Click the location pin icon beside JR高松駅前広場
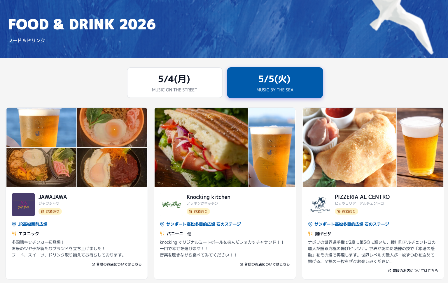Viewport: 448px width, 283px height. [x=14, y=224]
